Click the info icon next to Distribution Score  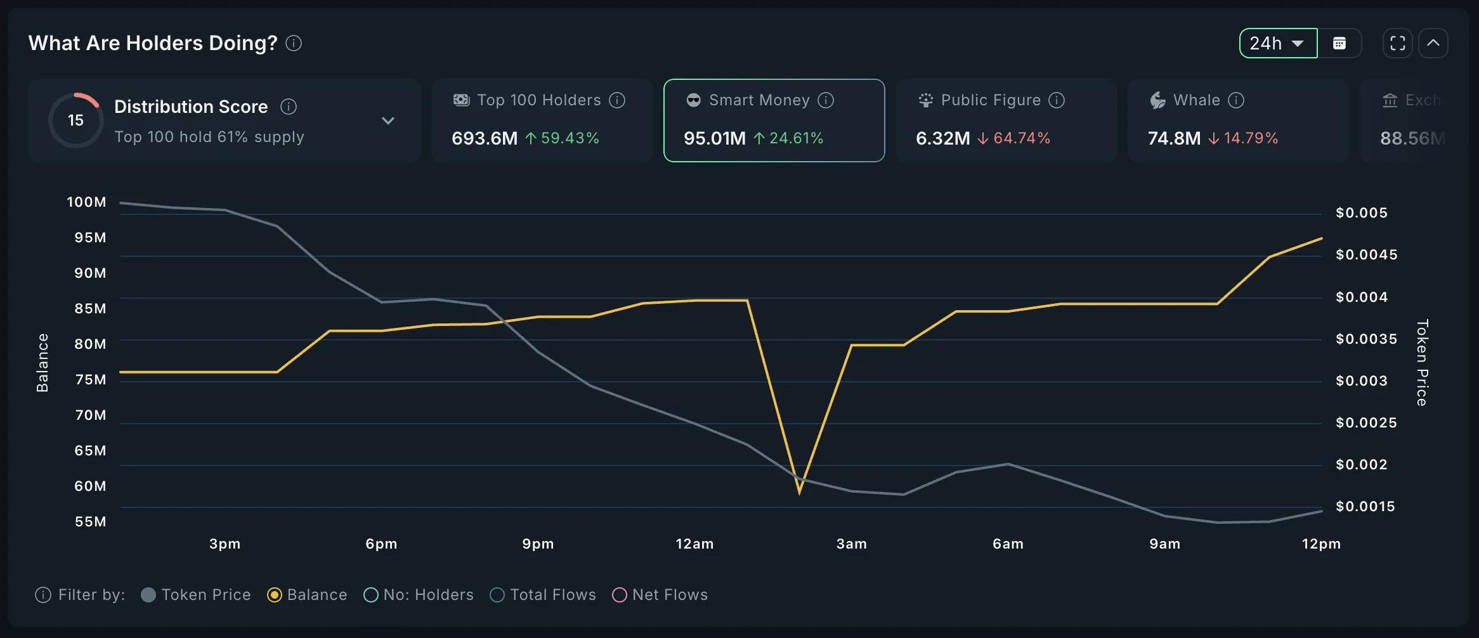click(x=289, y=106)
